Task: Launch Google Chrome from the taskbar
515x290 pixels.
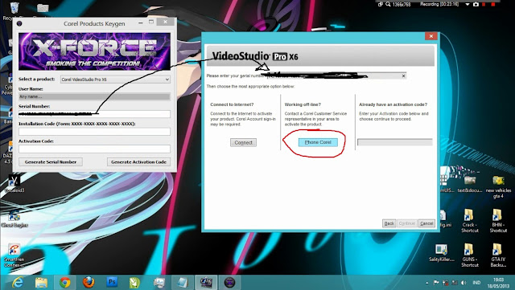Action: pos(65,283)
